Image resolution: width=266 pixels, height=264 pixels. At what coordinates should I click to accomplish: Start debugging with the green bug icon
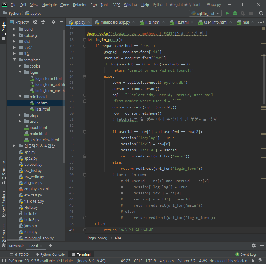235,13
